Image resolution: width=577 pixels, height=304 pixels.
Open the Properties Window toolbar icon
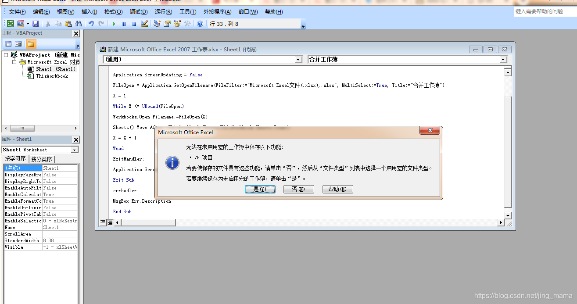[167, 24]
